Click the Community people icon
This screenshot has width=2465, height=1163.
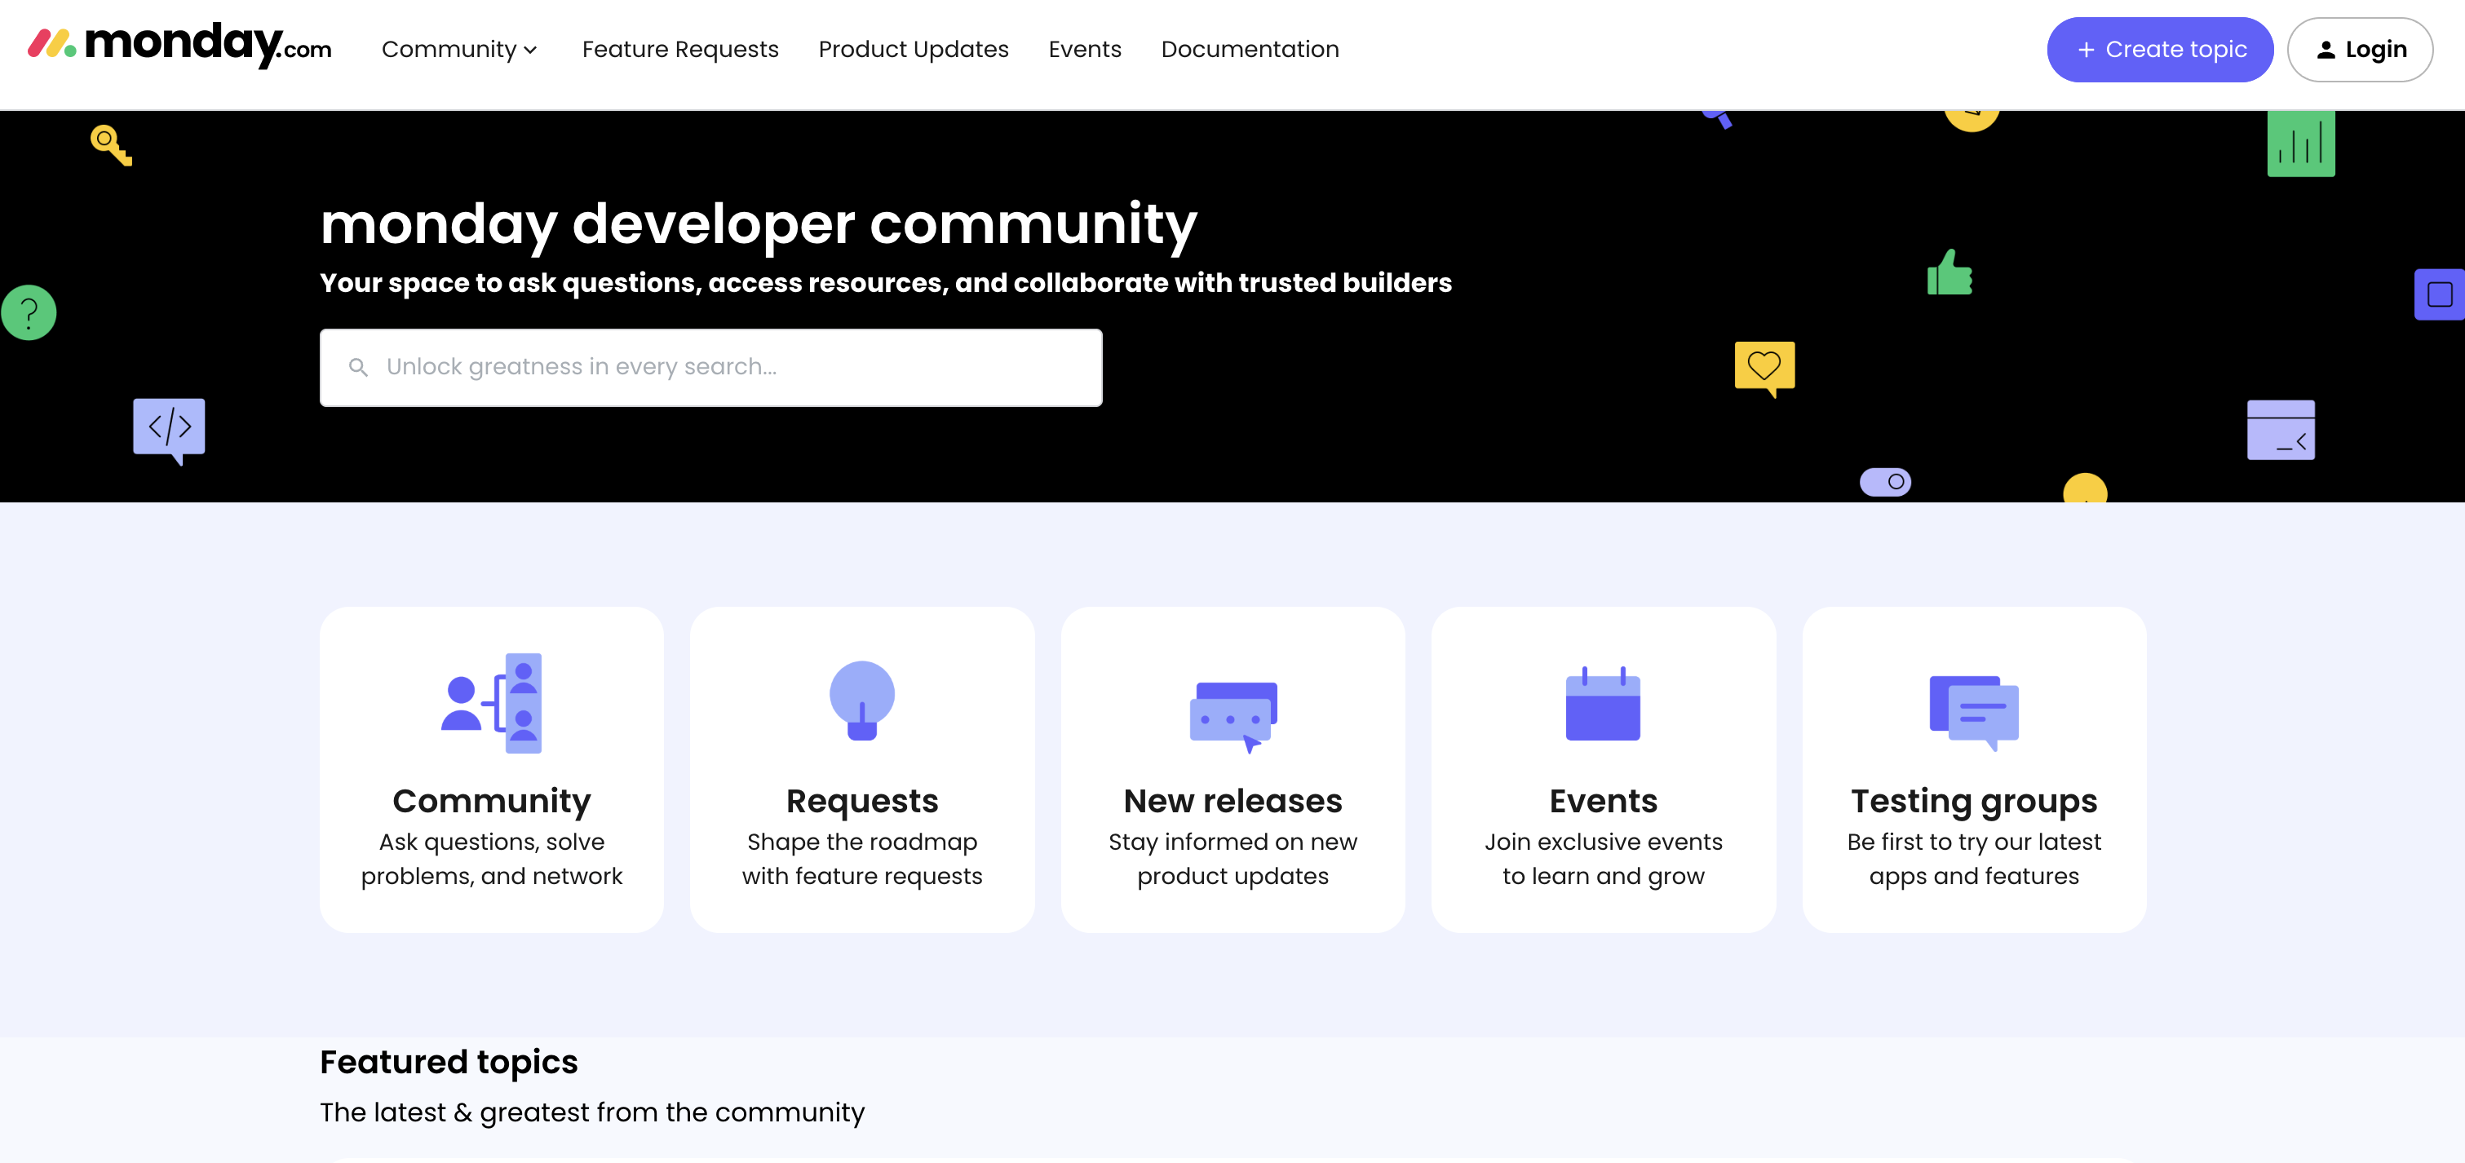click(x=492, y=703)
